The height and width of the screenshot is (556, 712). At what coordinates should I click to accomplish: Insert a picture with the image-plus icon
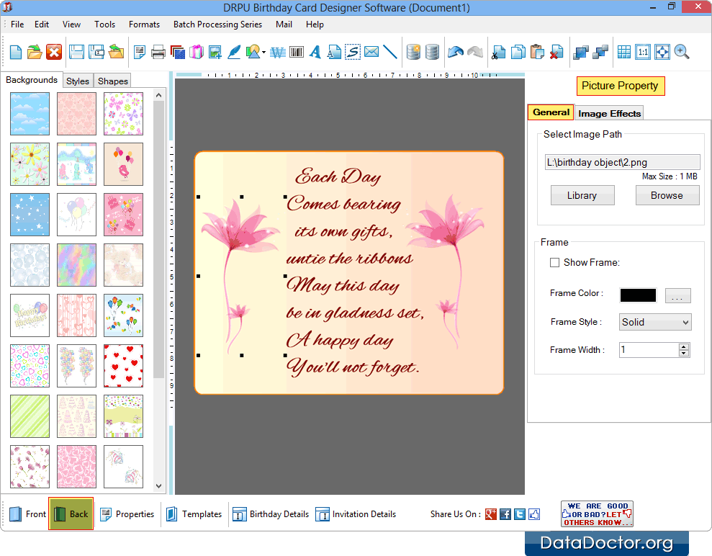(x=215, y=53)
